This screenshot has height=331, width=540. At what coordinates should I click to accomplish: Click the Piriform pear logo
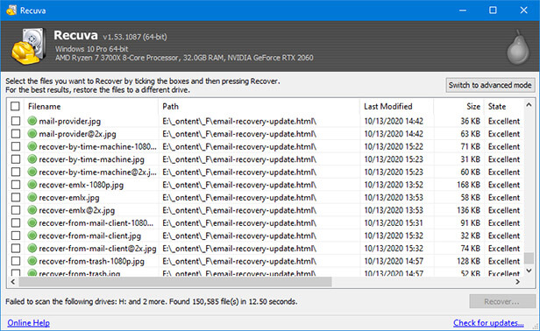(517, 47)
